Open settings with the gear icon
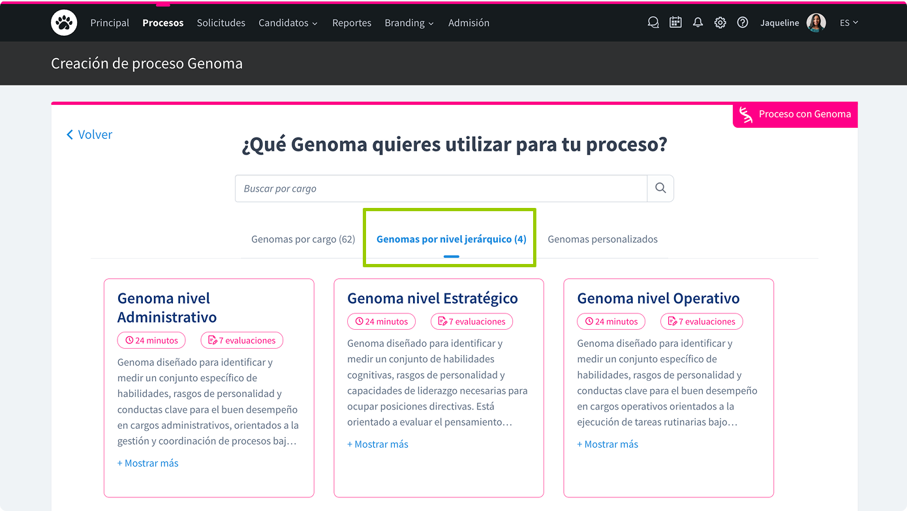 (720, 22)
